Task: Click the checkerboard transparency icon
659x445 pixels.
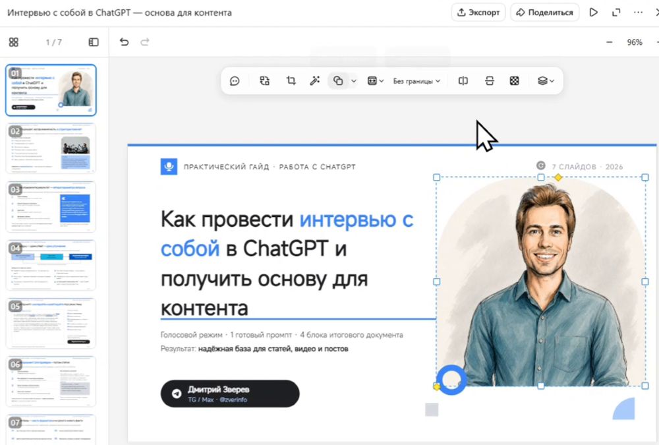Action: coord(515,80)
